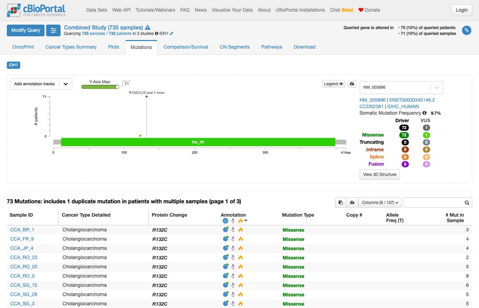Click the cBioPortal logo

pyautogui.click(x=36, y=10)
